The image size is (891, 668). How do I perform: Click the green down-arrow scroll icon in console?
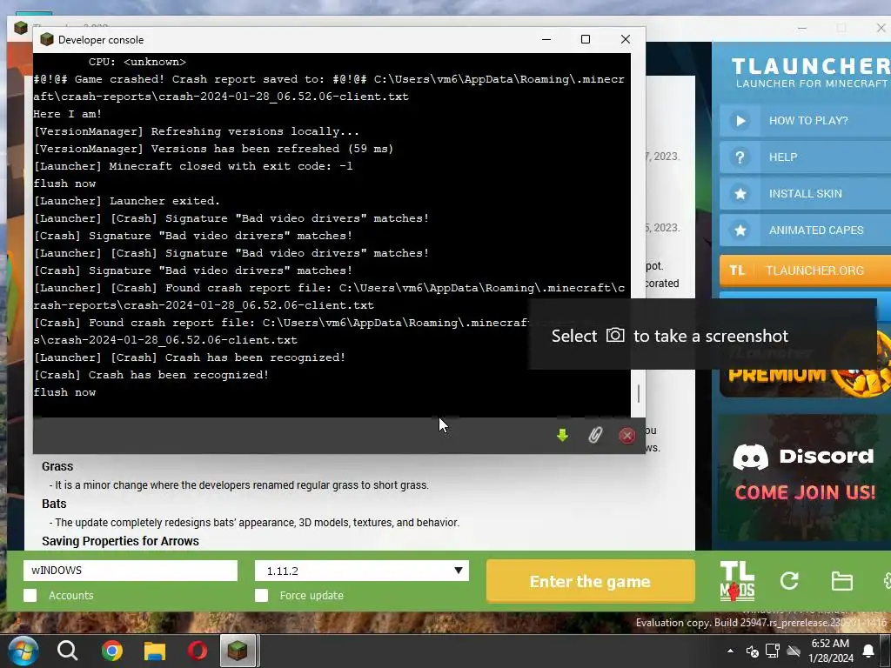562,435
